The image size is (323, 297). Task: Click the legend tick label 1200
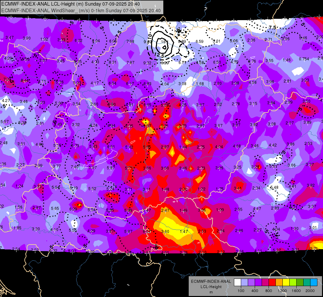[282, 291]
